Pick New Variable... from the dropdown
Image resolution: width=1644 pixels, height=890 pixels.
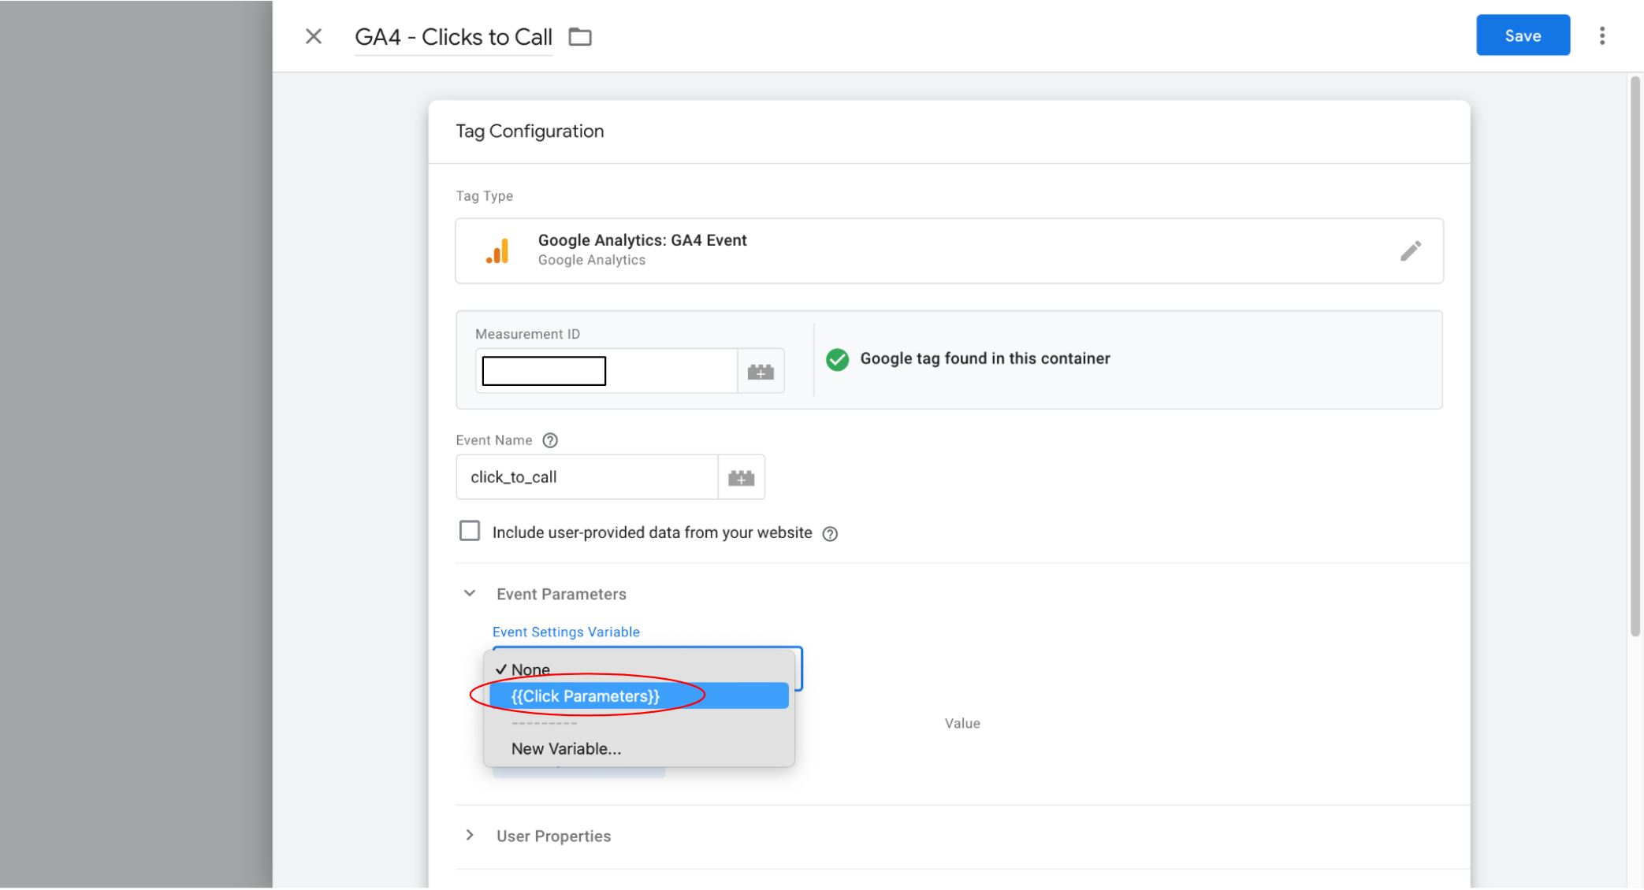pos(566,749)
